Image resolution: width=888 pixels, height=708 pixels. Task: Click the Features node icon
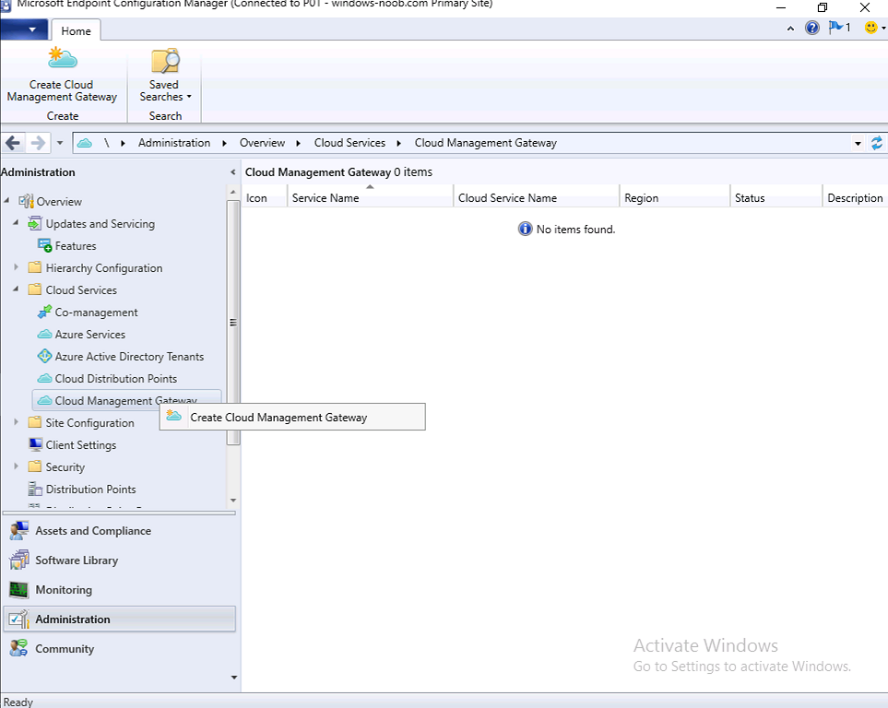45,245
